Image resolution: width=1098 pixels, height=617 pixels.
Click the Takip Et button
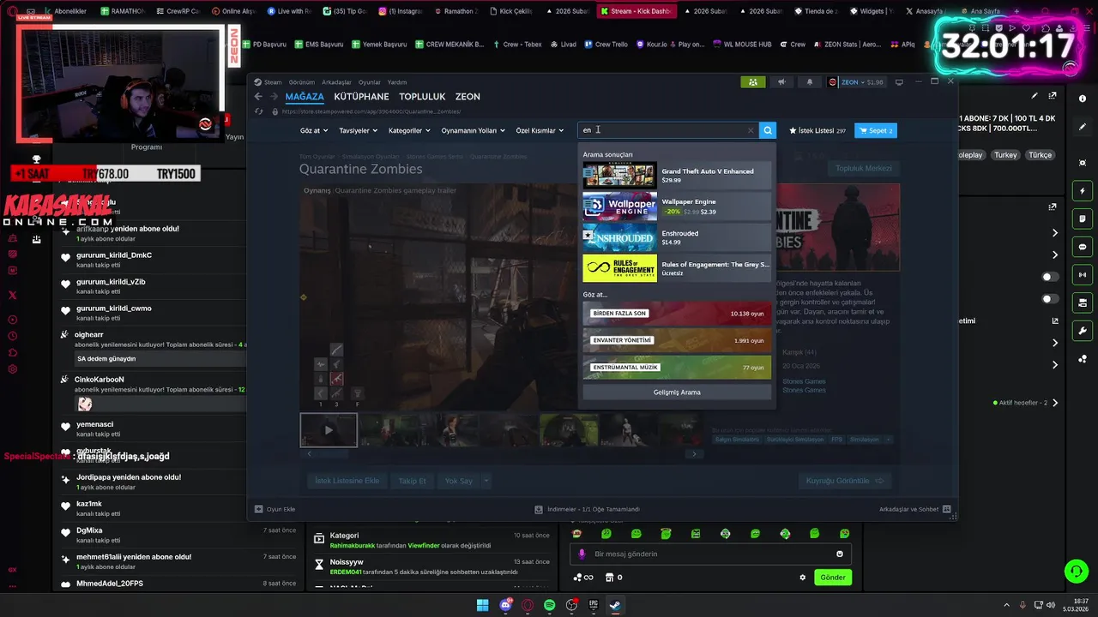(x=412, y=481)
